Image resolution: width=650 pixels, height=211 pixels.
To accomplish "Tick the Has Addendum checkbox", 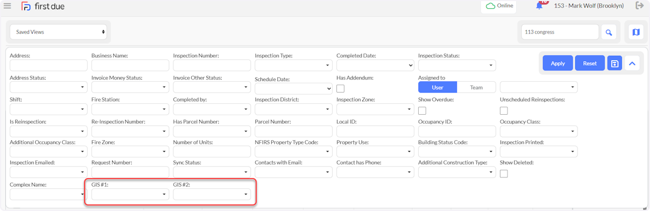I will tap(341, 88).
